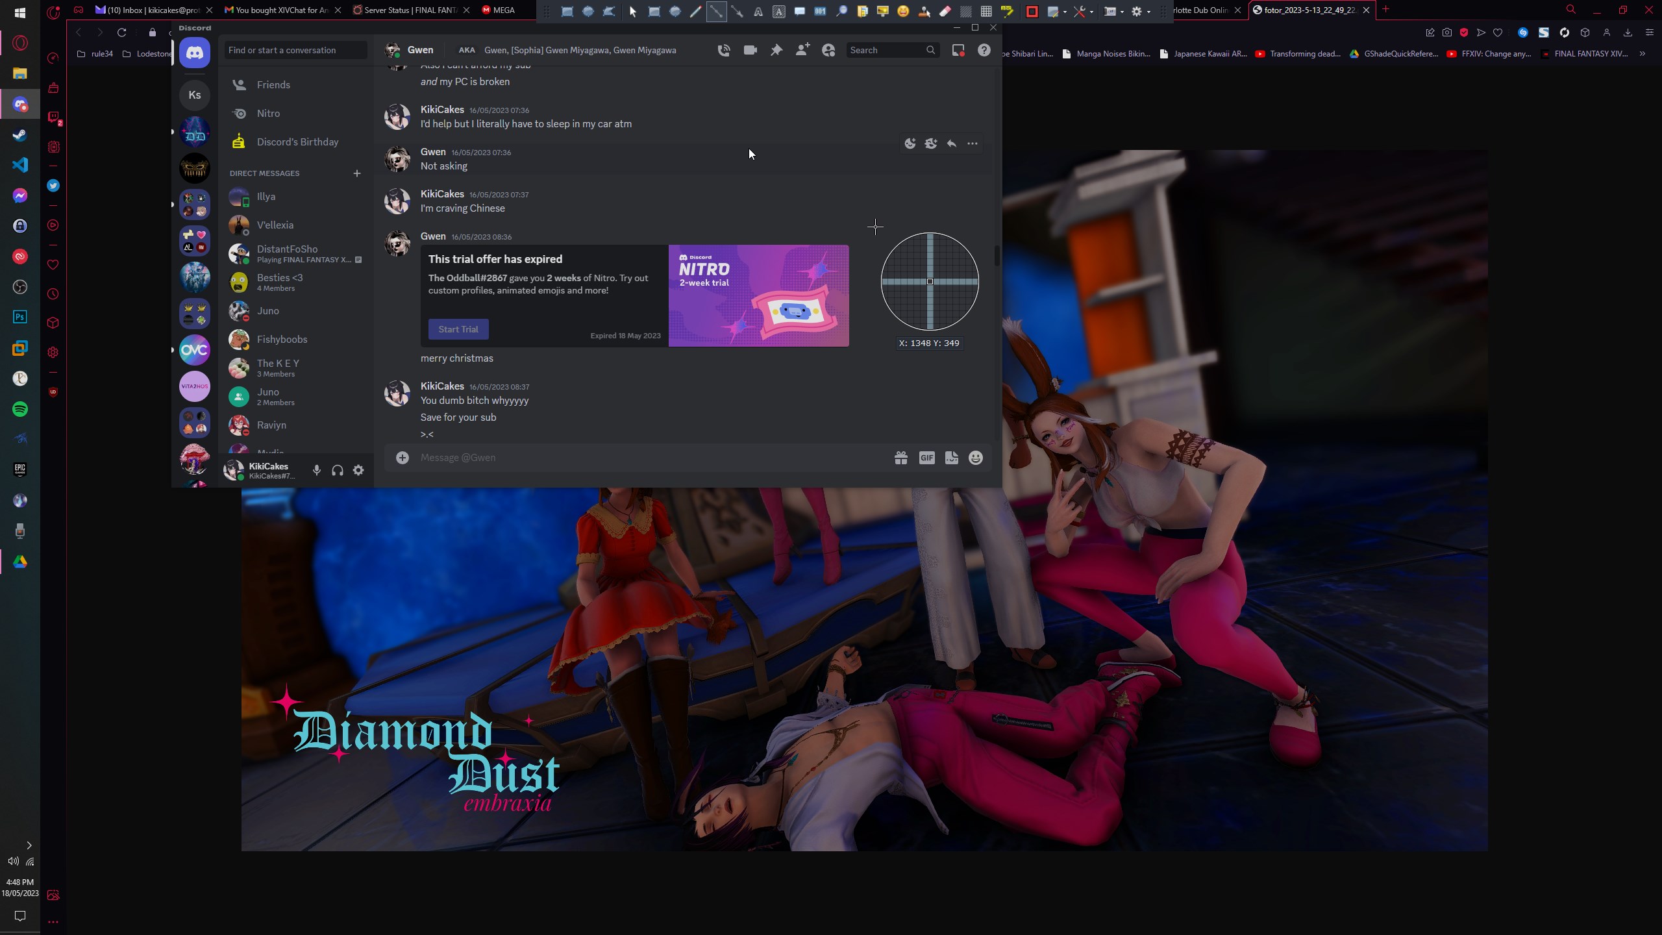Select the red rectangle color swatch
This screenshot has height=935, width=1662.
click(x=1032, y=11)
